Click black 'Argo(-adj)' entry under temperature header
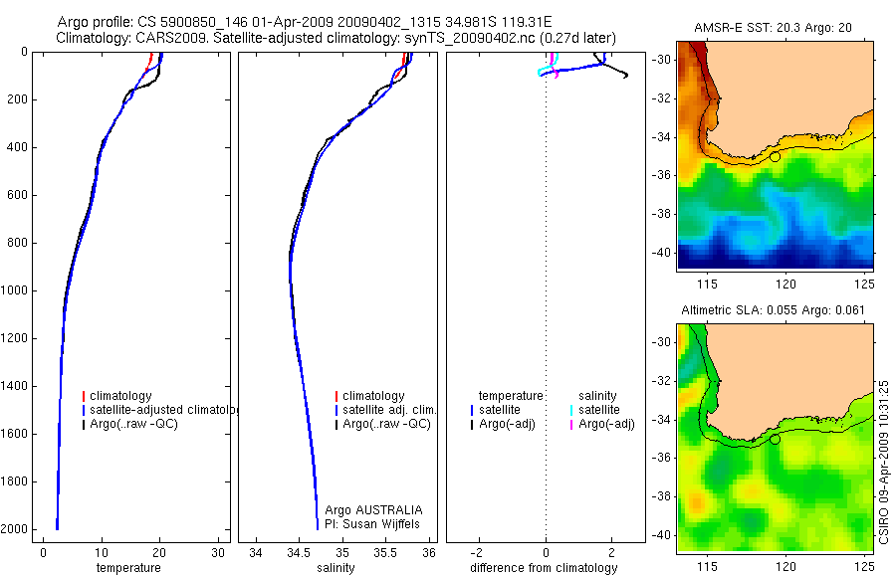The image size is (896, 577). [x=507, y=424]
